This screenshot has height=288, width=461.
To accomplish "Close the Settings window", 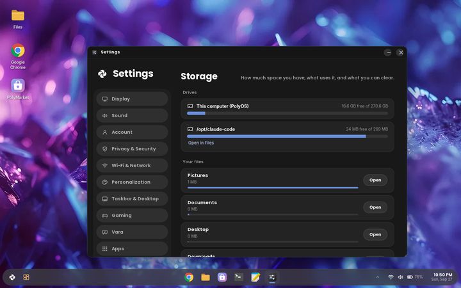I will point(401,52).
